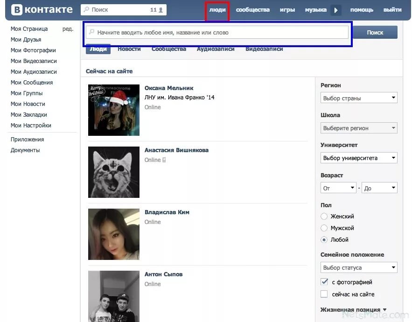Open the Выбор университета dropdown
This screenshot has height=322, width=412.
click(x=359, y=158)
